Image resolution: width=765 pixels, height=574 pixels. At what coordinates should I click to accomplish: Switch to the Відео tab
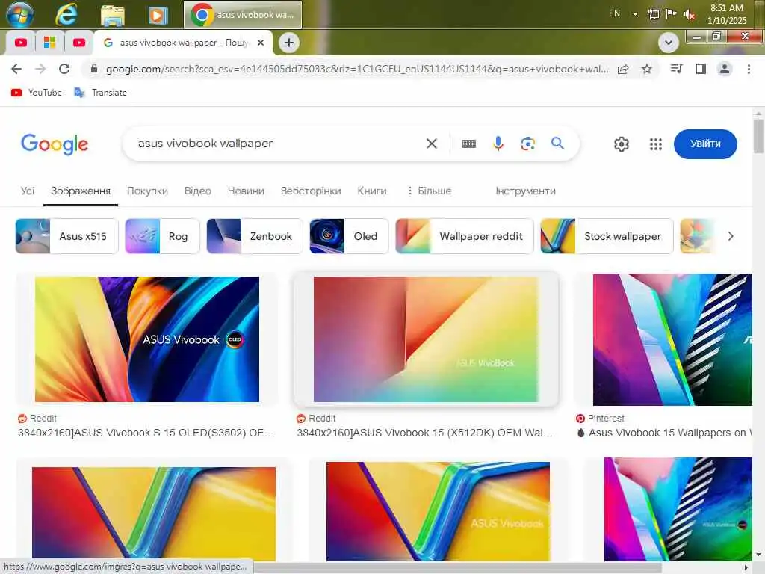point(197,191)
